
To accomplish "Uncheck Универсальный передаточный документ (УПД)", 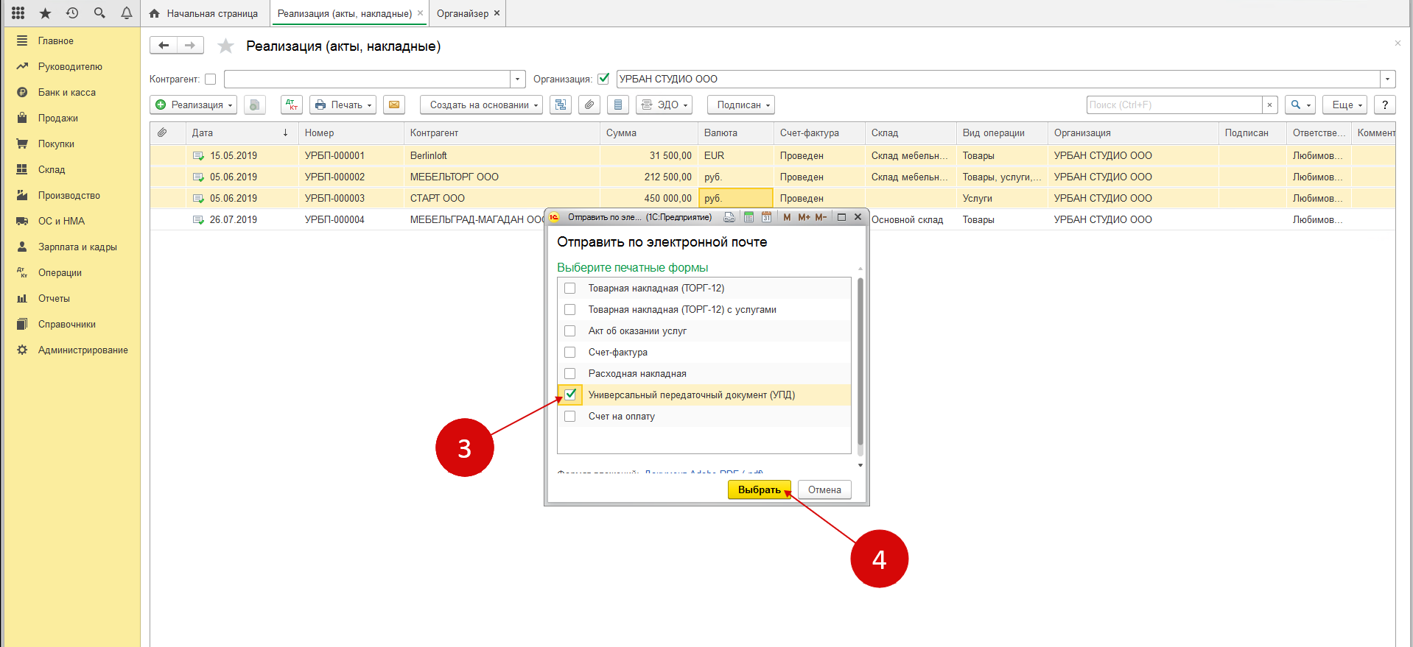I will [x=570, y=395].
